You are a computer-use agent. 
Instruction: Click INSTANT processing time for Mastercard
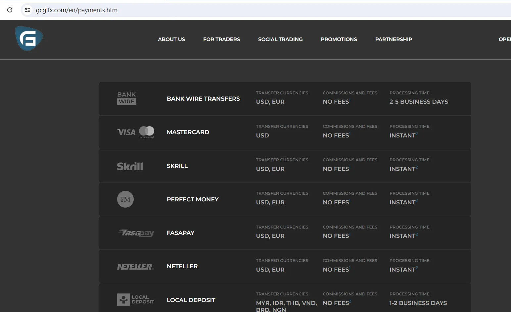coord(402,135)
